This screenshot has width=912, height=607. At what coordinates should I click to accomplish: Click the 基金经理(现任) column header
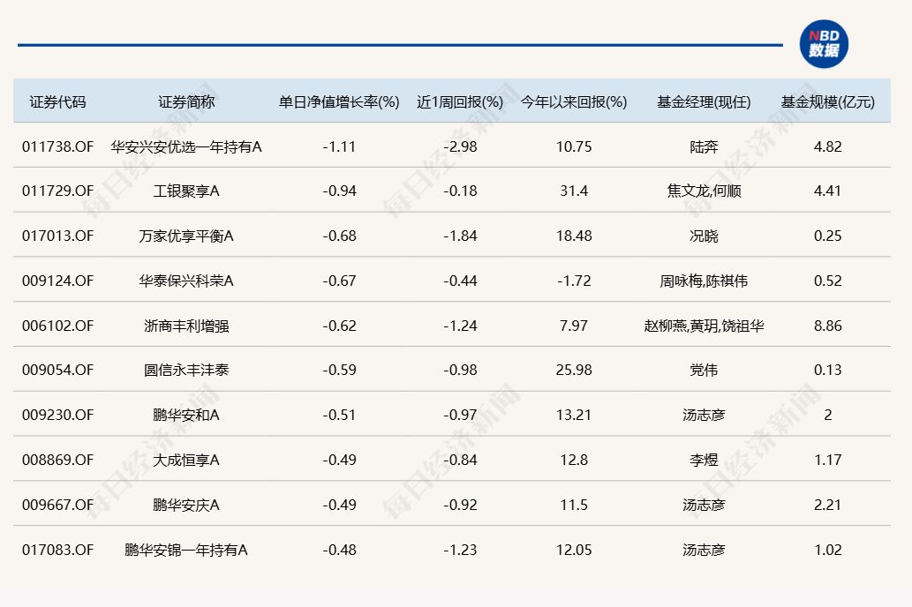pos(704,102)
